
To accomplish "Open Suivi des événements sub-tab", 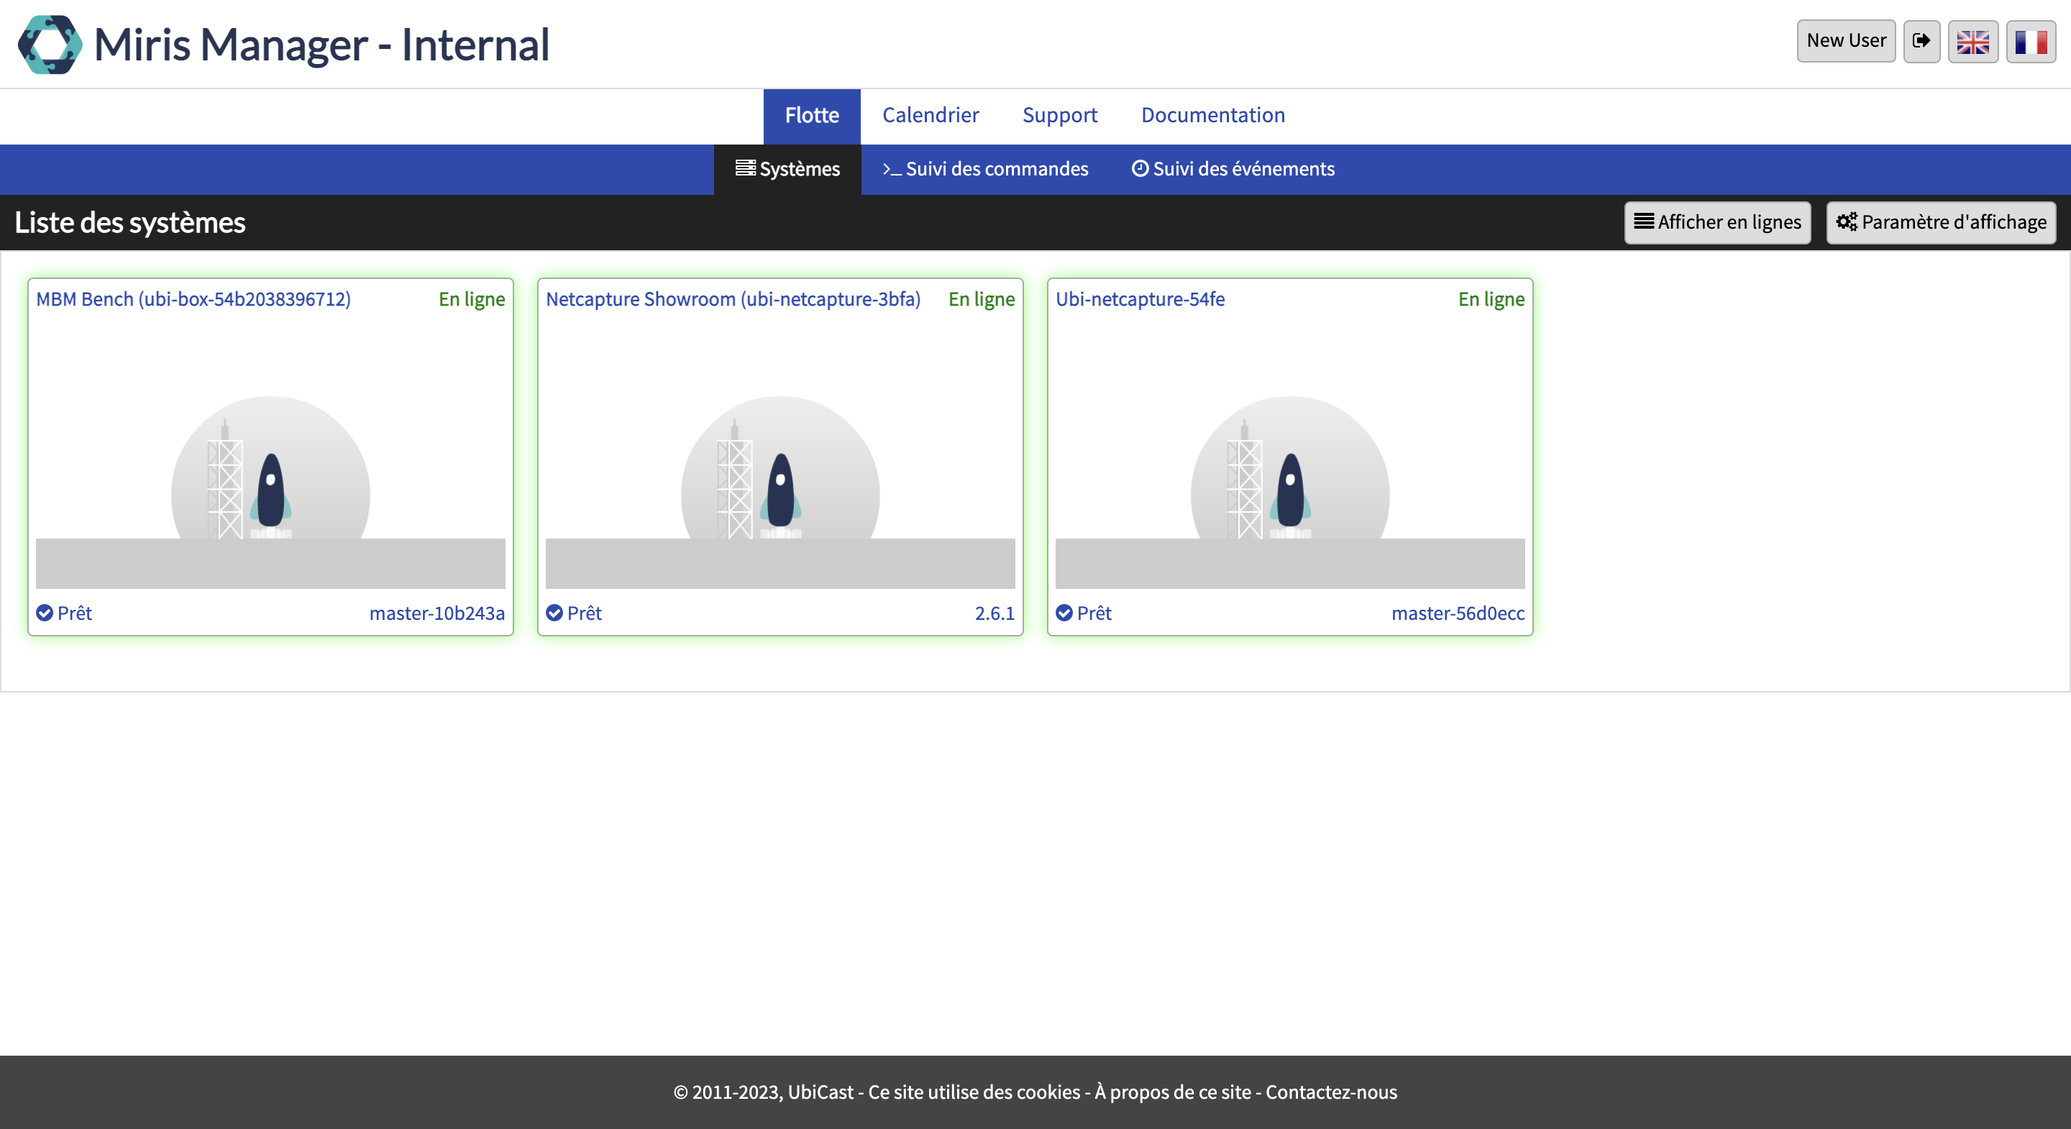I will [x=1233, y=169].
